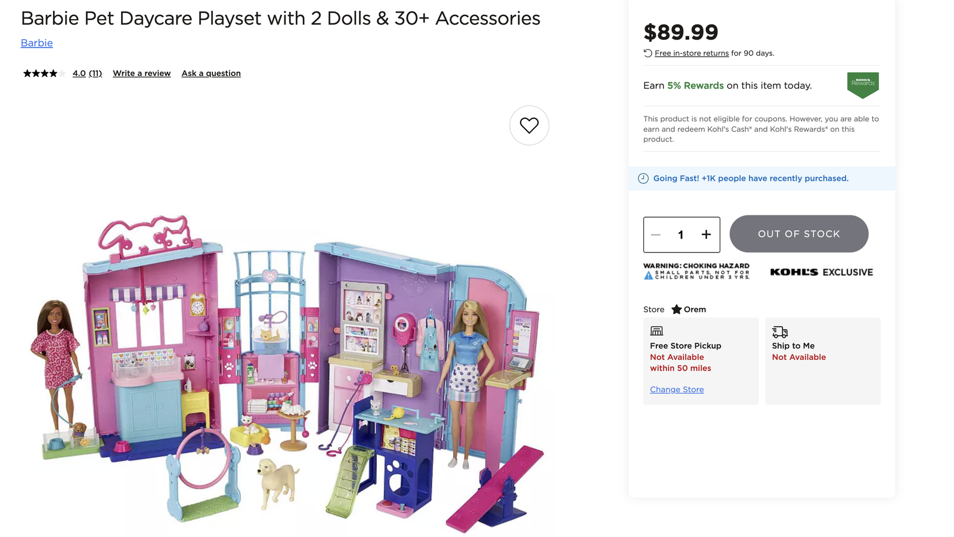Click the choking hazard warning icon

tap(648, 275)
